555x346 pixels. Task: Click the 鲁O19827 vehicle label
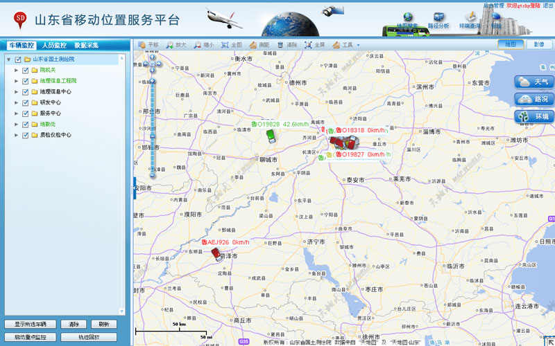(360, 154)
